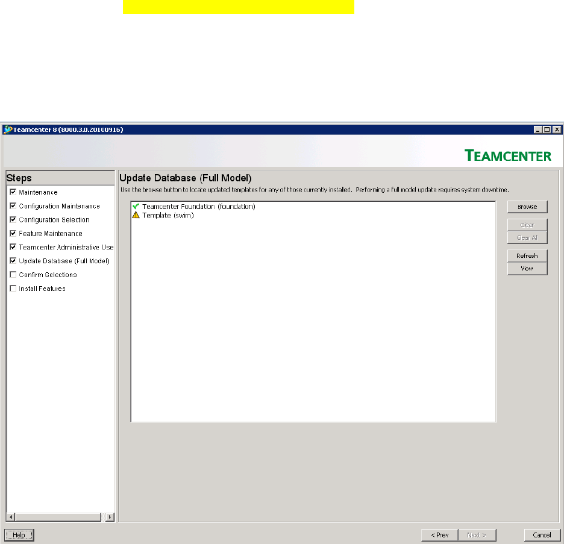Select the Install Features step label

[42, 289]
